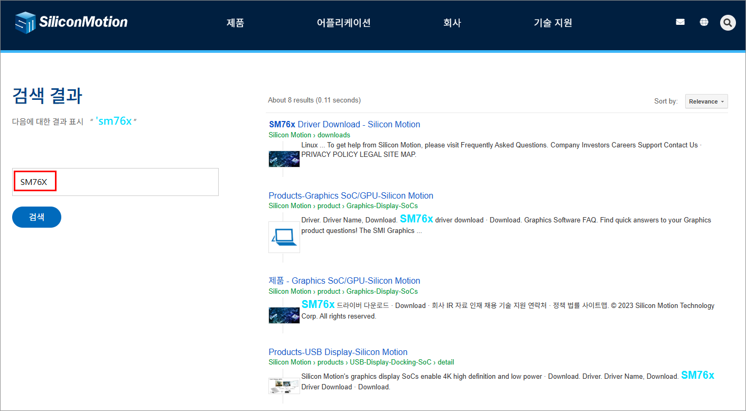Click inside the SM76X search input field
746x411 pixels.
click(115, 182)
